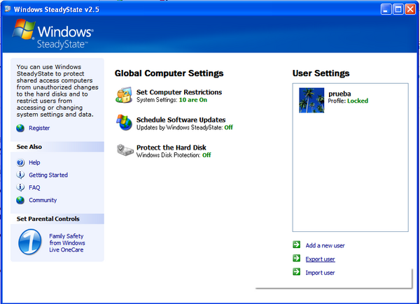
Task: Click the green arrow beside Import user
Action: coord(297,272)
